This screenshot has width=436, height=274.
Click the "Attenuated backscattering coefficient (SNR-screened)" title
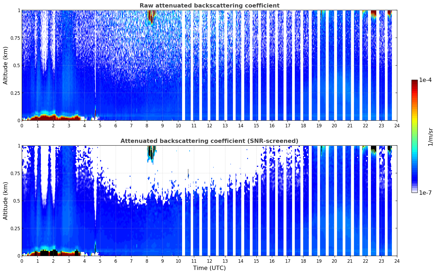(x=209, y=141)
